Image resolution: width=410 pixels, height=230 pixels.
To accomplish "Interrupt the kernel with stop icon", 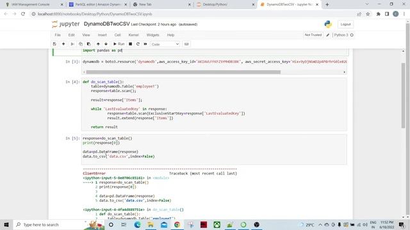I will 130,44.
